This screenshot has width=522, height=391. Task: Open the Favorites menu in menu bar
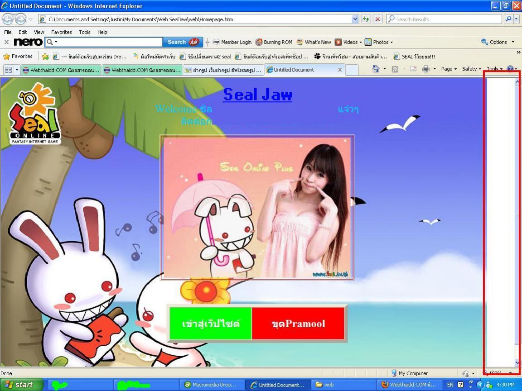[x=61, y=32]
